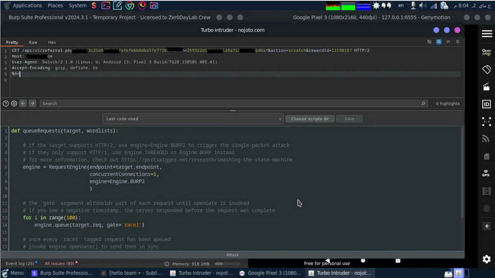This screenshot has height=278, width=495.
Task: Go to previous search match arrow
Action: 23,104
